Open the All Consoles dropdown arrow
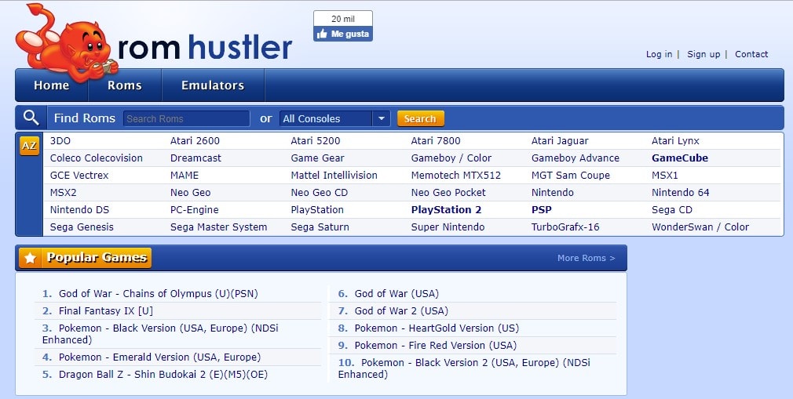The width and height of the screenshot is (793, 399). (382, 118)
